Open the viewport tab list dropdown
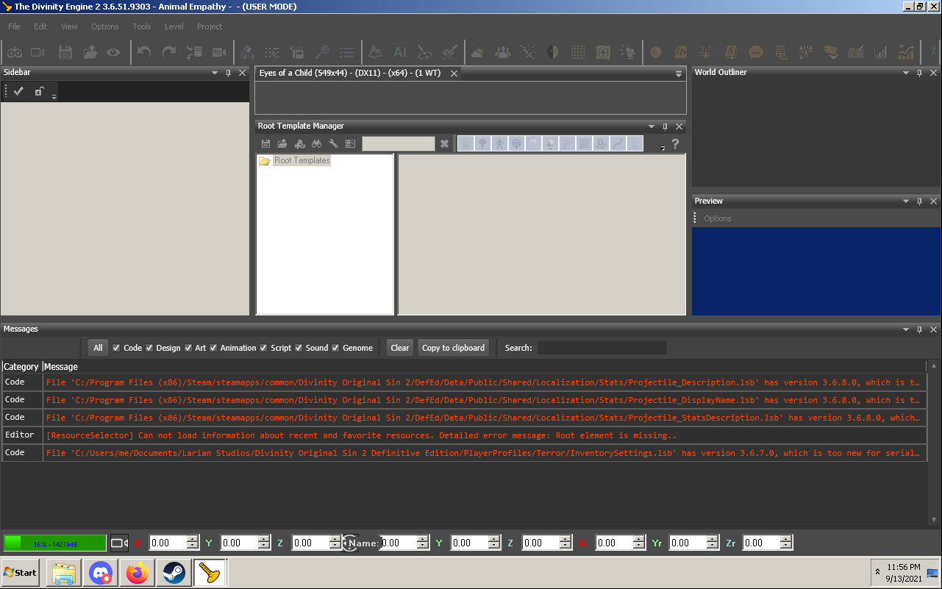Screen dimensions: 942x589 (679, 74)
